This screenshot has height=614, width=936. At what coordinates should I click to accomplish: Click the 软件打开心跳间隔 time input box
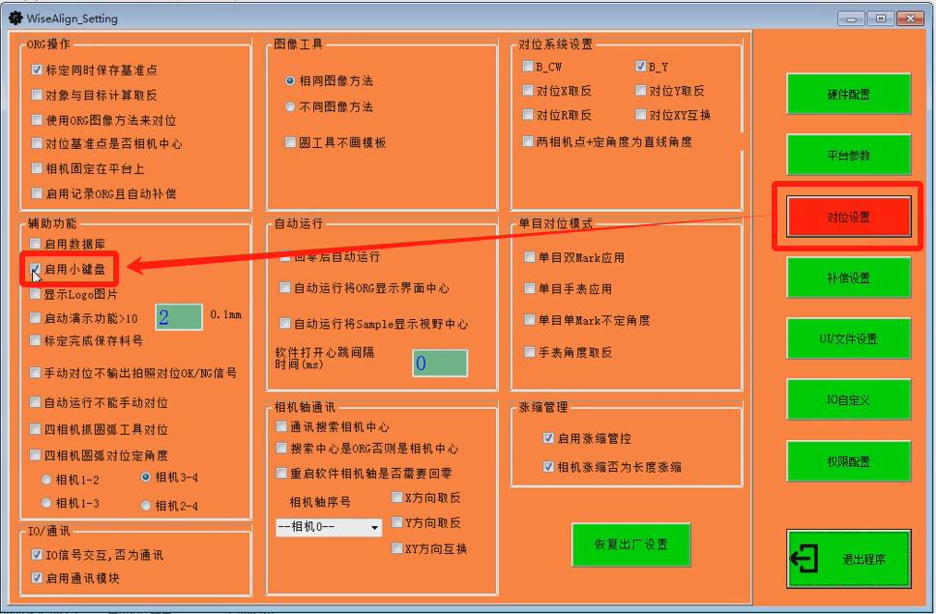(439, 364)
